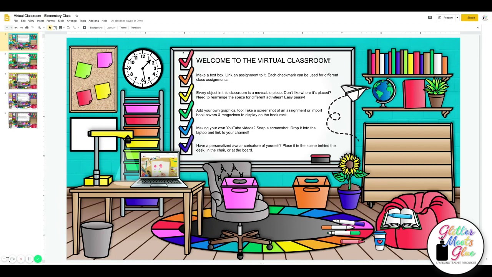This screenshot has width=492, height=277.
Task: Open the Tools menu
Action: (x=83, y=21)
